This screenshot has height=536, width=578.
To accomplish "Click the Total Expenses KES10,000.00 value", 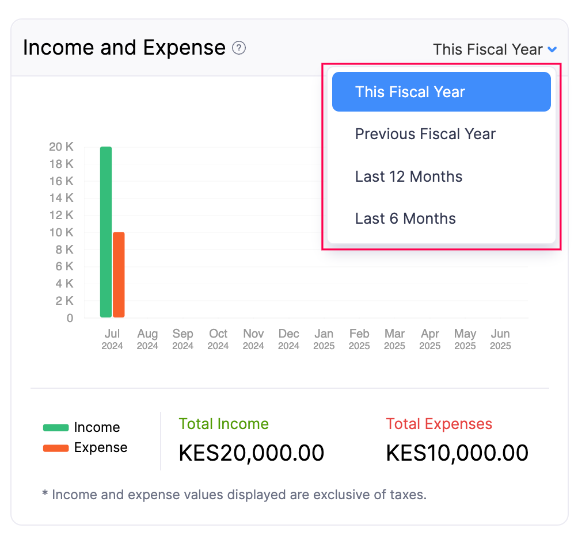I will 457,453.
